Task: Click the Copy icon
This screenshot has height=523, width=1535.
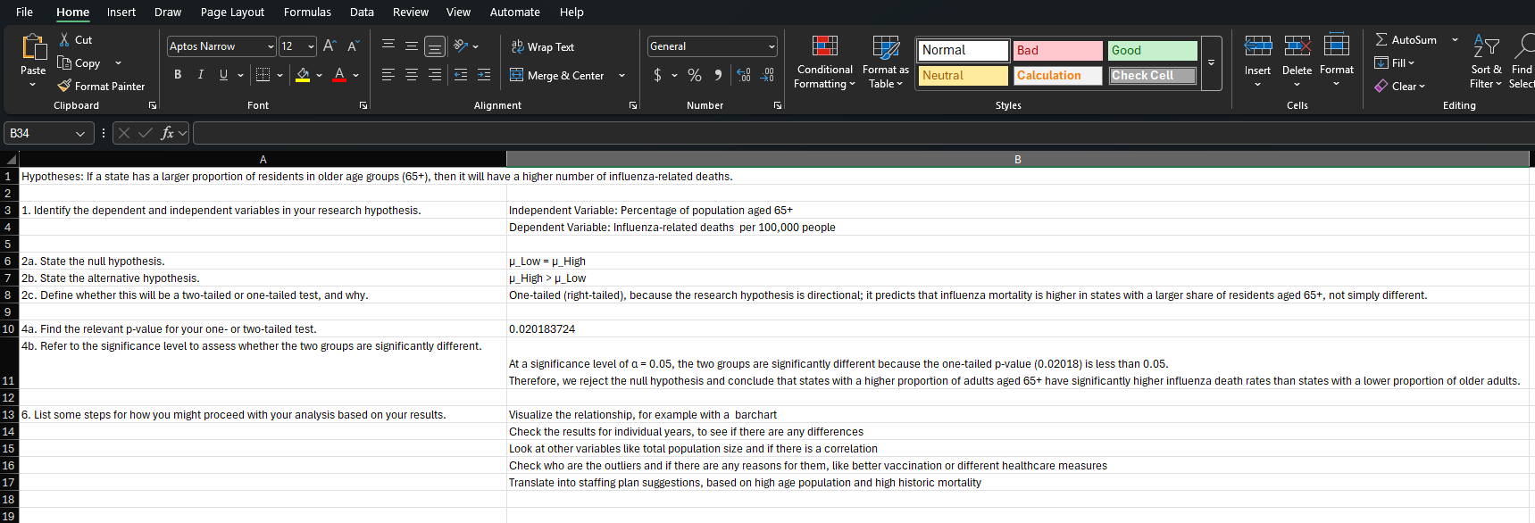Action: (x=64, y=62)
